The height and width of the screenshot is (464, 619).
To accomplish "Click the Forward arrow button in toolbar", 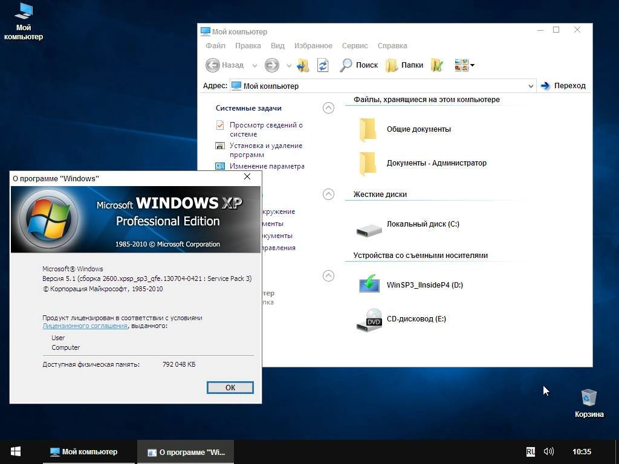I will (271, 65).
